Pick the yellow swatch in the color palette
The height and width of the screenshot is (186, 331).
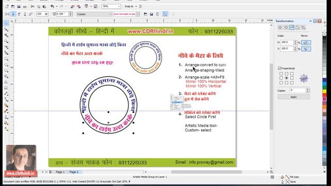point(324,91)
